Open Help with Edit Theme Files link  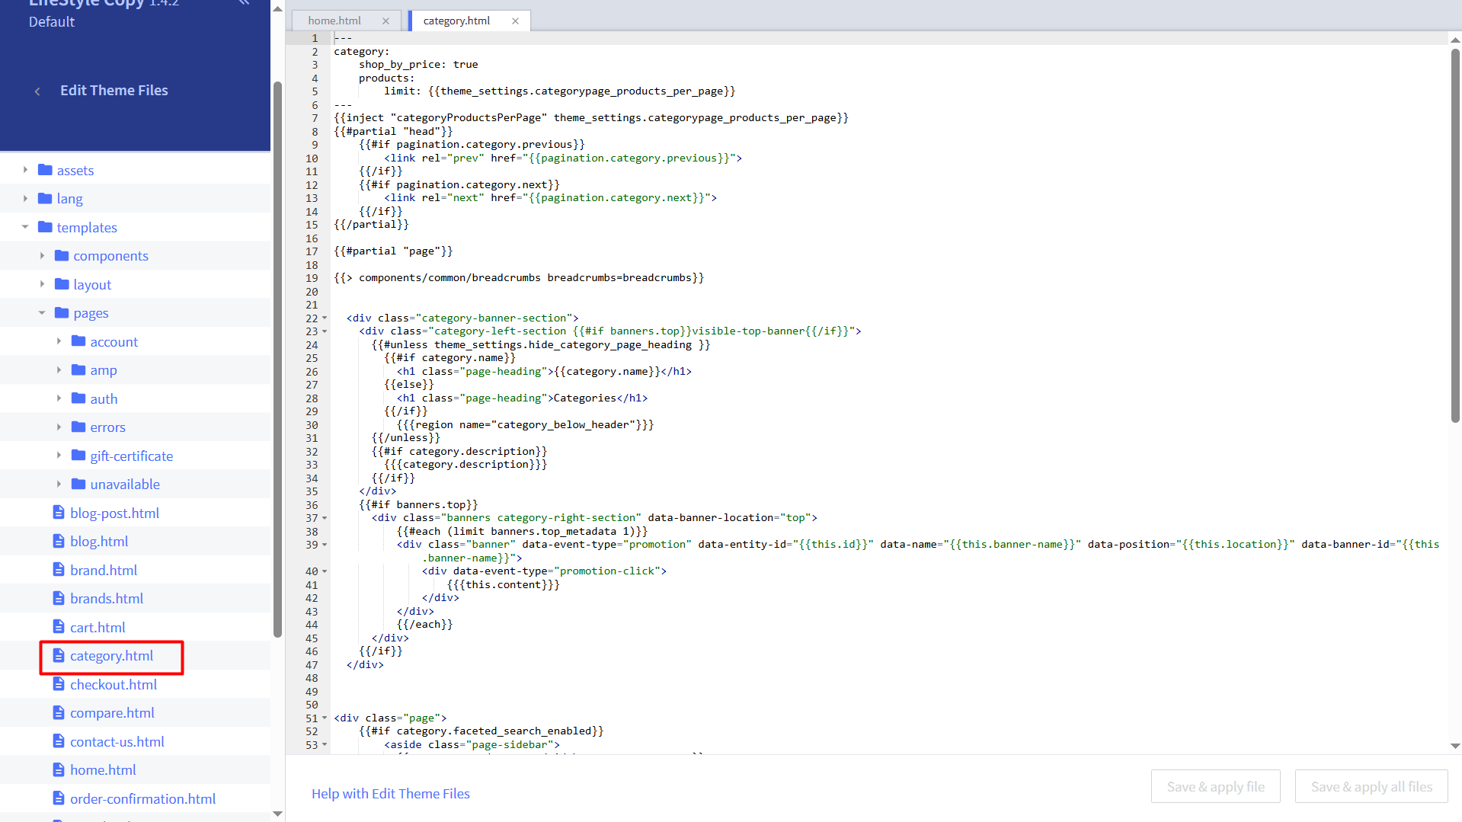(x=390, y=793)
